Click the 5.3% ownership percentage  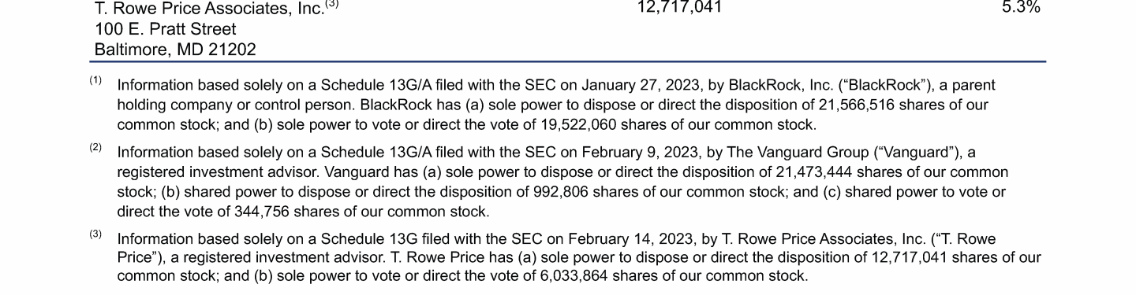1021,8
